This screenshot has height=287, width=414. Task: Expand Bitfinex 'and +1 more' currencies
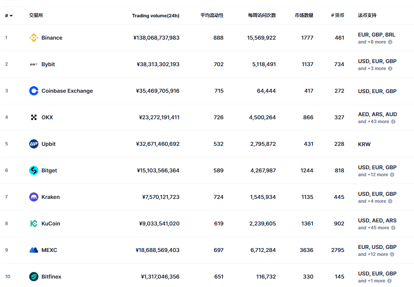click(371, 281)
